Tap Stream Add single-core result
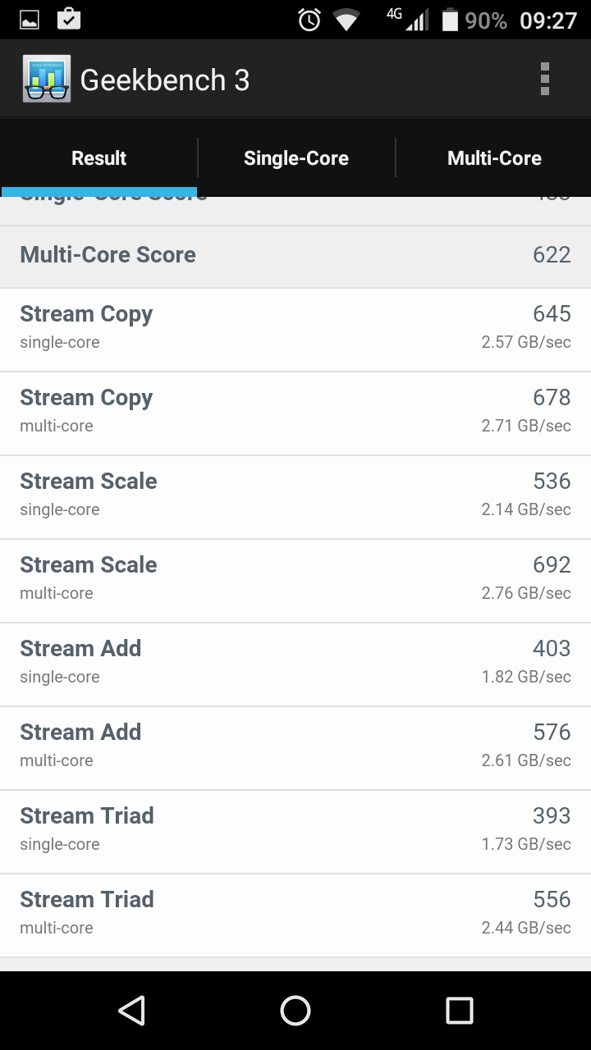The width and height of the screenshot is (591, 1050). pos(295,664)
